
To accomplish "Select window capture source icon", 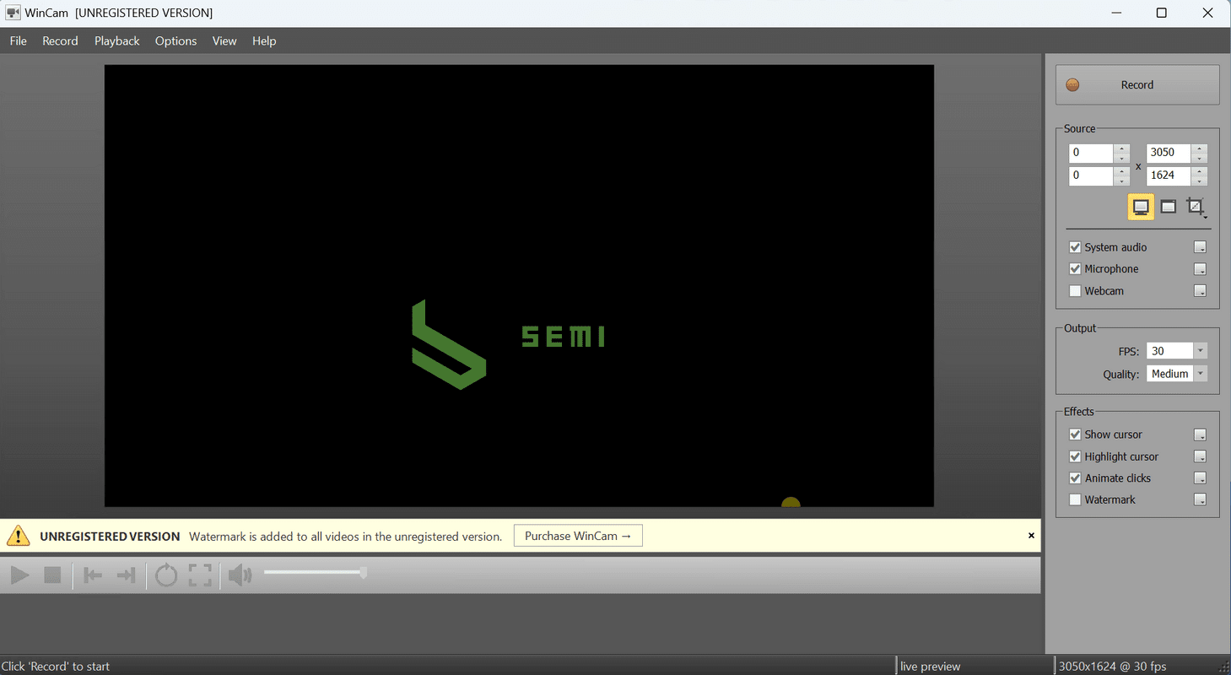I will coord(1168,207).
